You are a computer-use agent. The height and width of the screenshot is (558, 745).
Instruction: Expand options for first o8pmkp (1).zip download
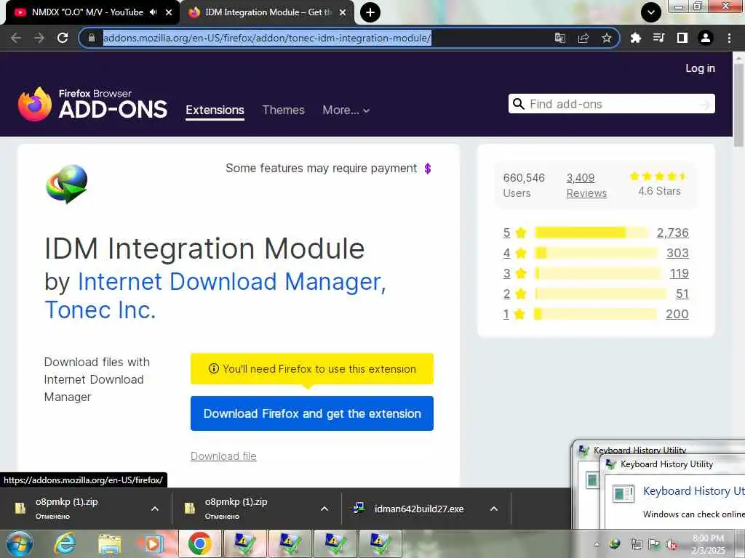(155, 509)
